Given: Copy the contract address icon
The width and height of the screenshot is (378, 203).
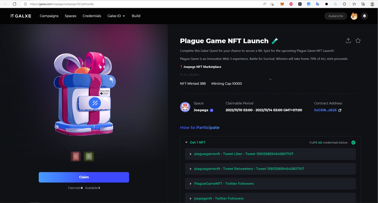Looking at the screenshot, I should pos(340,110).
